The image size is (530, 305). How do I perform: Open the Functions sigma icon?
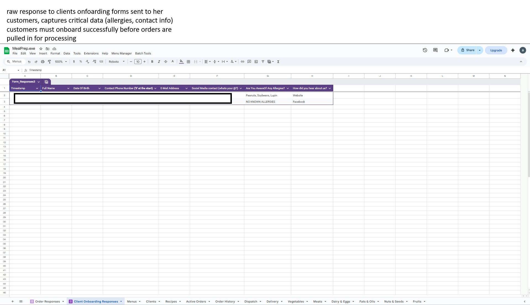coord(278,62)
